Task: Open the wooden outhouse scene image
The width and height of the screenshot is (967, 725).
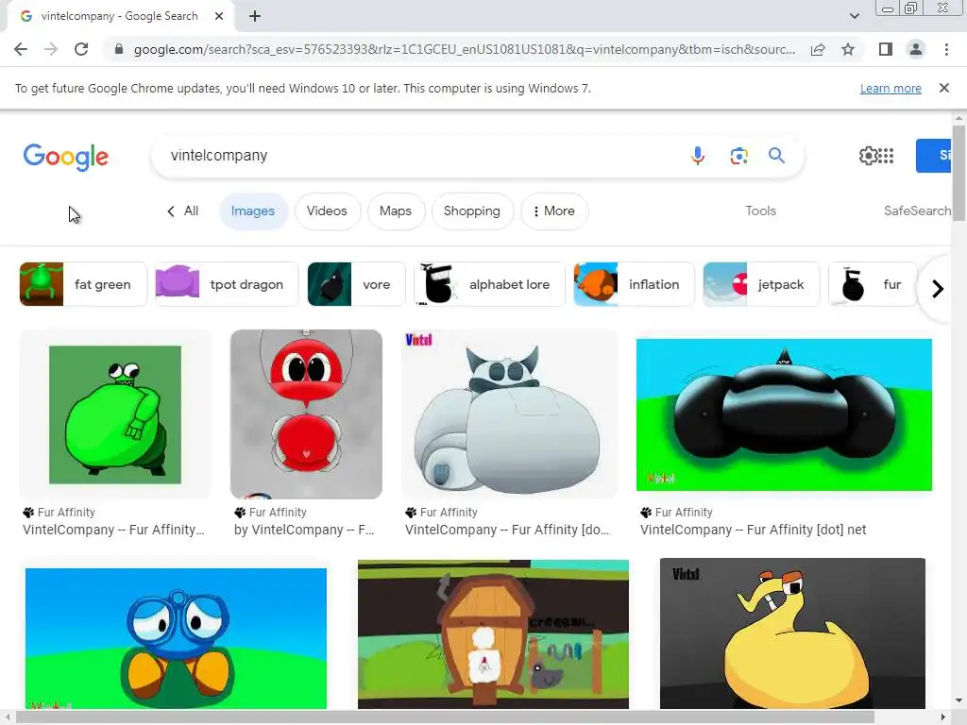Action: (x=493, y=634)
